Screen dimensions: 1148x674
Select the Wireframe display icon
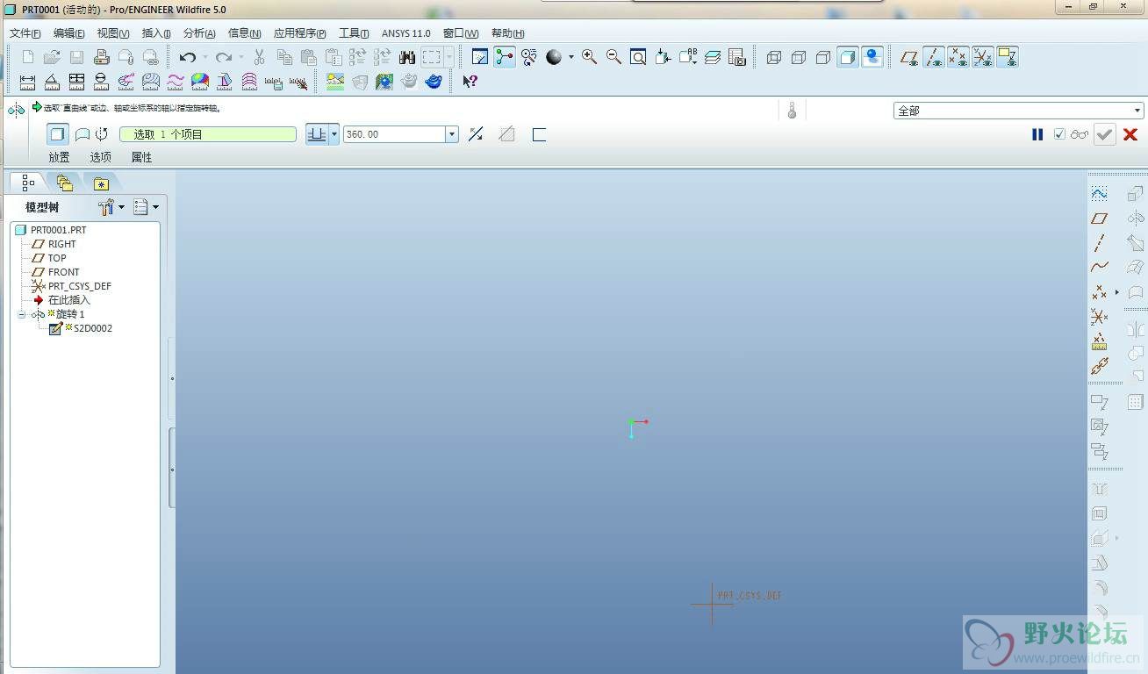773,58
